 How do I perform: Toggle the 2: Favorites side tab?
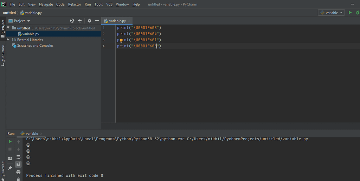coord(3,170)
